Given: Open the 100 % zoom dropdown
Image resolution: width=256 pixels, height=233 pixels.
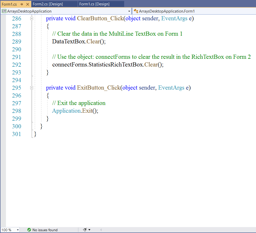Looking at the screenshot, I should (18, 230).
